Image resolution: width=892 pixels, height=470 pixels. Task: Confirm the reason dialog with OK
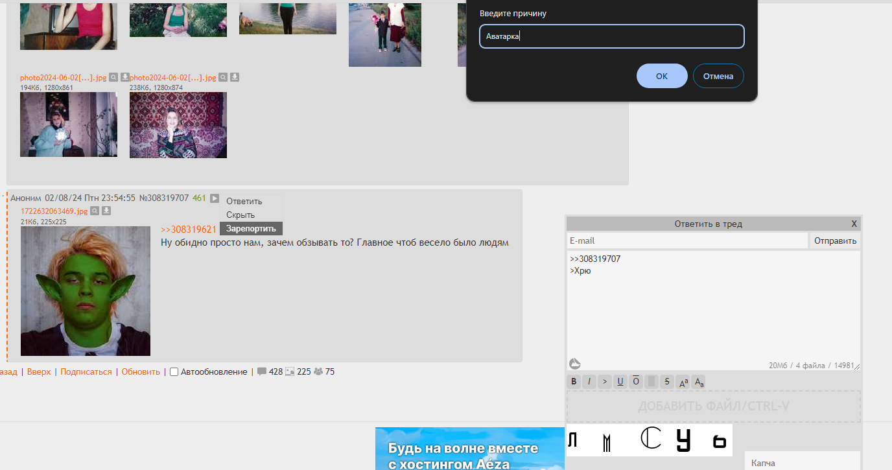click(x=662, y=76)
